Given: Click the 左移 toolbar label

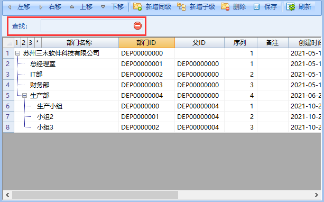Looking at the screenshot, I should (x=24, y=7).
